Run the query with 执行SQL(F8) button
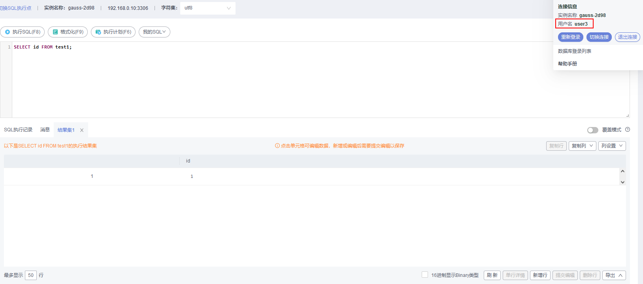This screenshot has height=284, width=643. point(23,32)
